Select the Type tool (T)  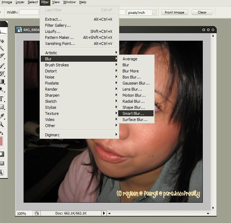[2, 99]
